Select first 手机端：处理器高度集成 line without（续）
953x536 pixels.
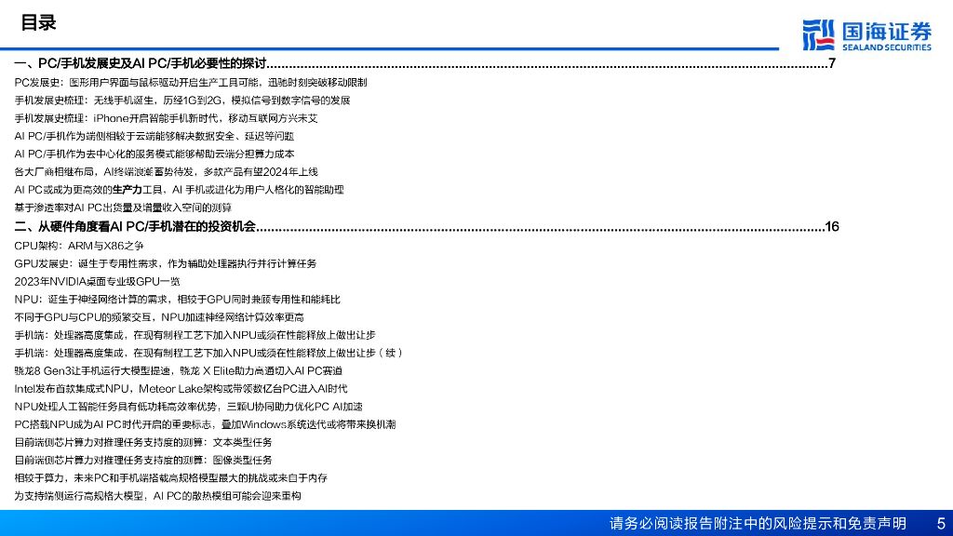(x=195, y=335)
